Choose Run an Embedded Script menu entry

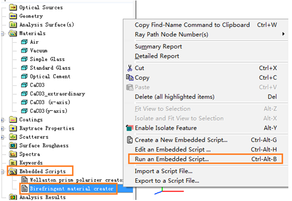tap(205, 159)
